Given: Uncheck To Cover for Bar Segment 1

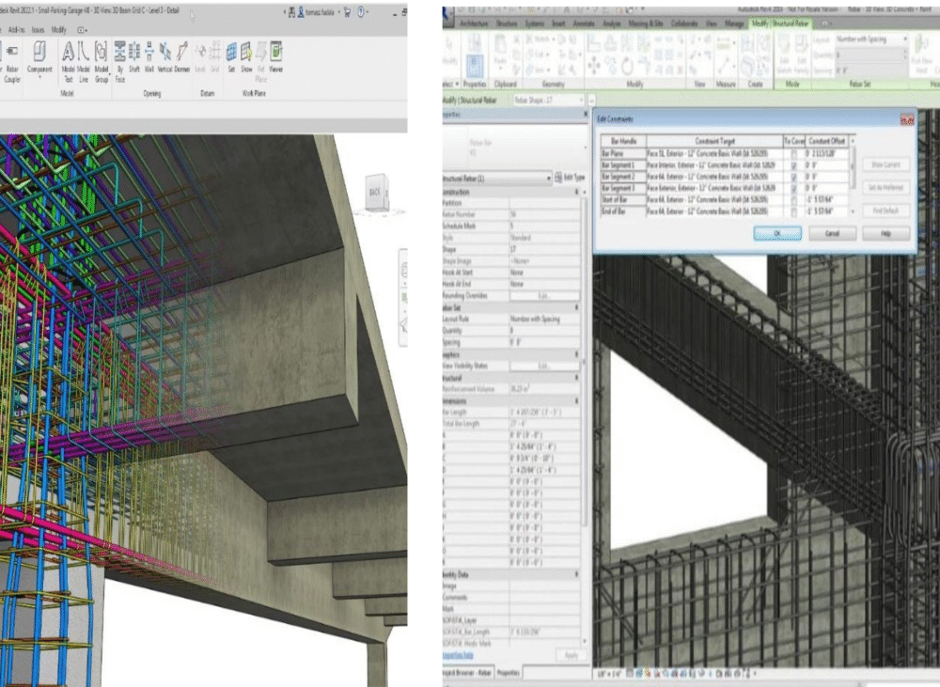Looking at the screenshot, I should point(794,164).
